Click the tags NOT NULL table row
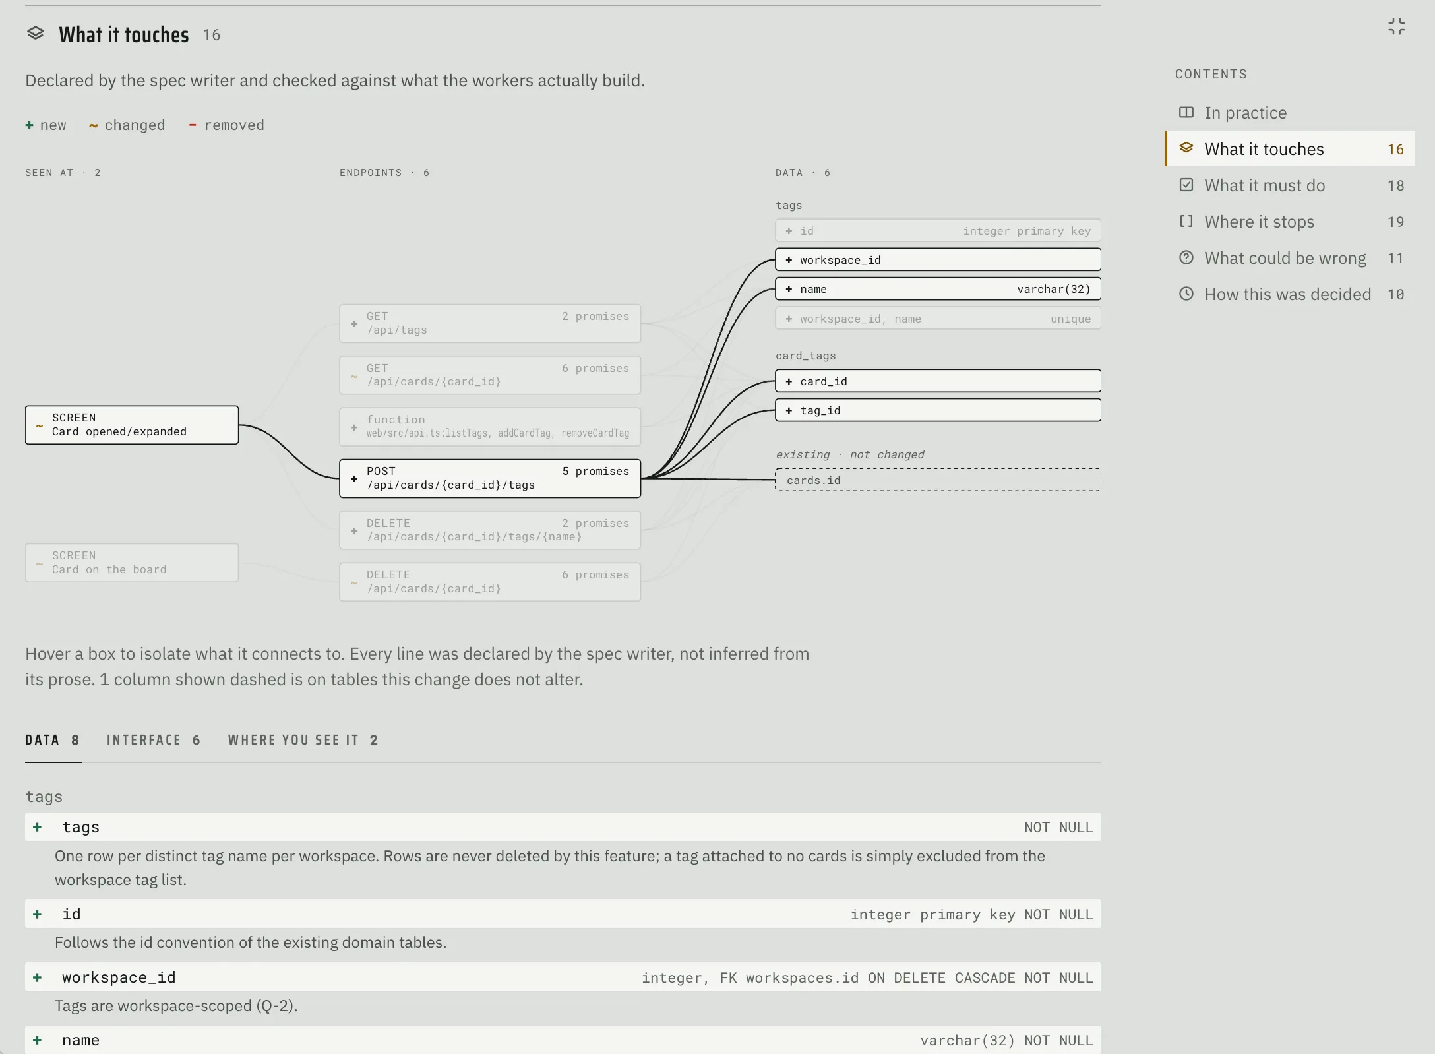This screenshot has width=1435, height=1054. (x=563, y=827)
